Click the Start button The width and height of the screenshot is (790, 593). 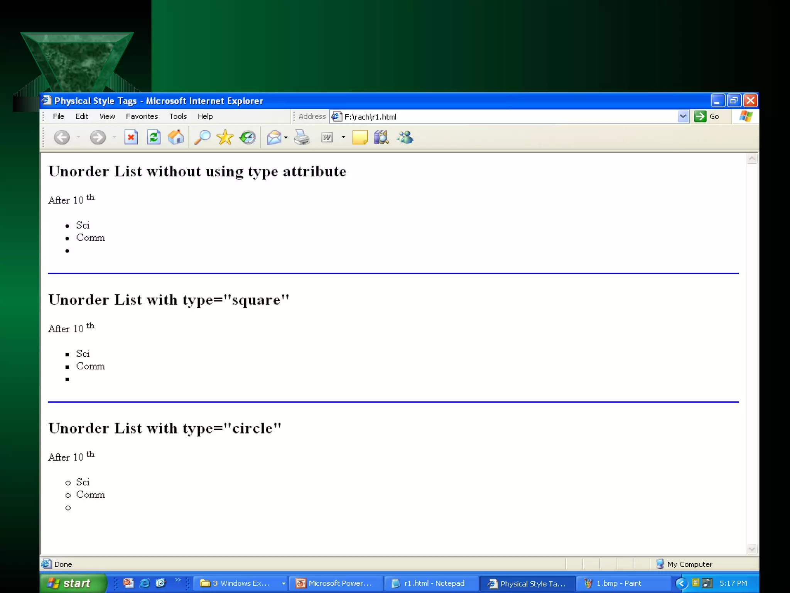tap(72, 583)
